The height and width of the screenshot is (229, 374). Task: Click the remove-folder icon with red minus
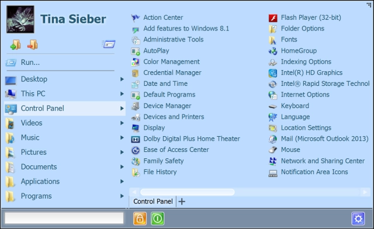coord(33,44)
